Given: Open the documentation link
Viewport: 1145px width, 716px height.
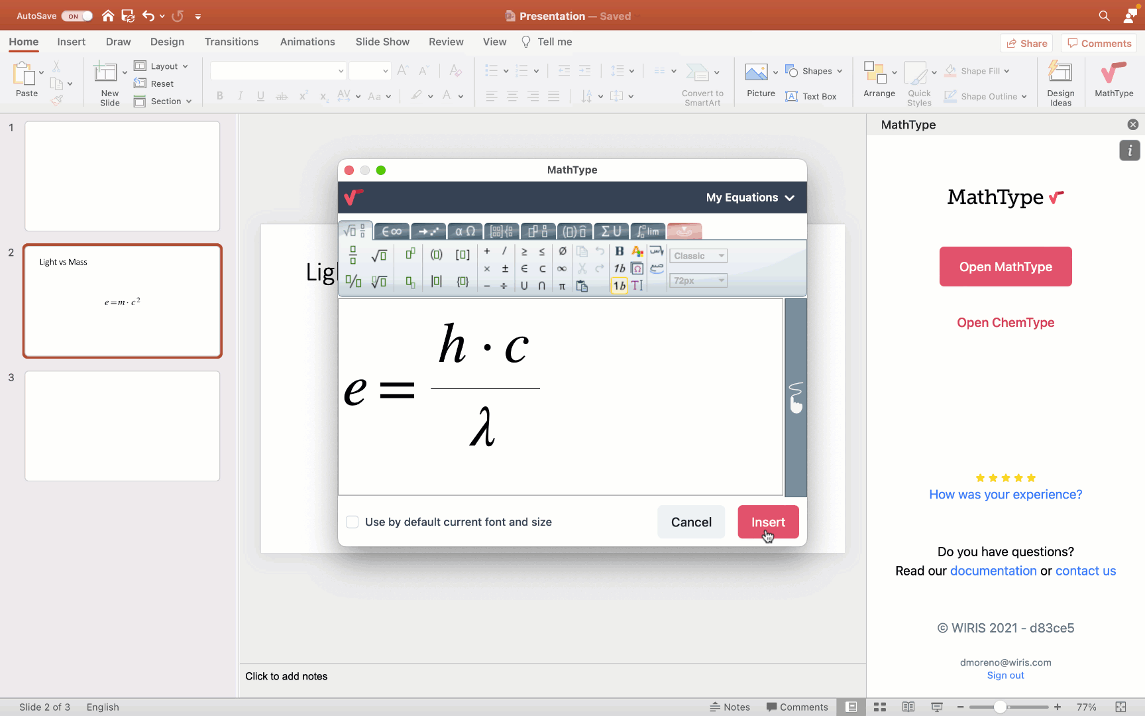Looking at the screenshot, I should 993,571.
